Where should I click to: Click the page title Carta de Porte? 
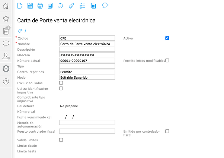tap(56, 20)
